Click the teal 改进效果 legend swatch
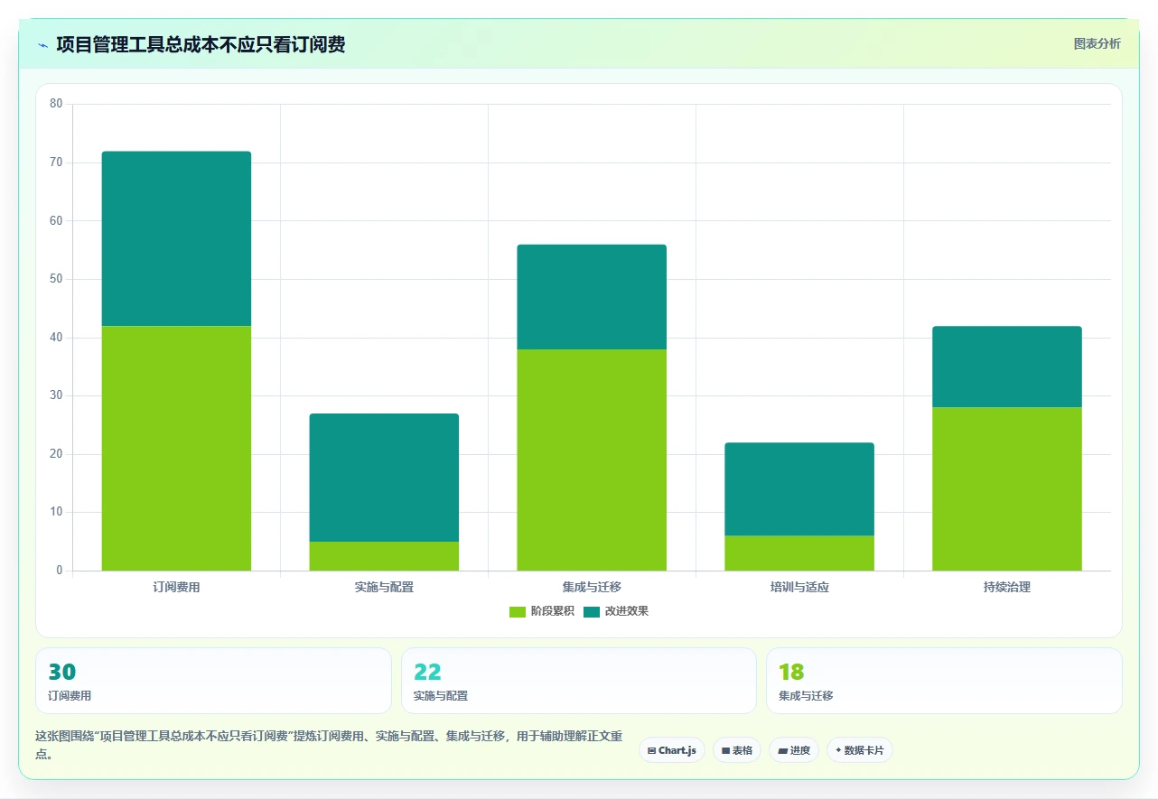Image resolution: width=1158 pixels, height=799 pixels. click(592, 611)
